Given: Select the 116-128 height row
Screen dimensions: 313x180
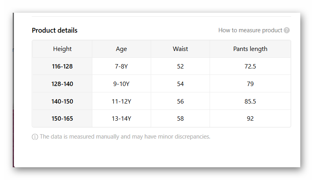Looking at the screenshot, I should tap(62, 67).
